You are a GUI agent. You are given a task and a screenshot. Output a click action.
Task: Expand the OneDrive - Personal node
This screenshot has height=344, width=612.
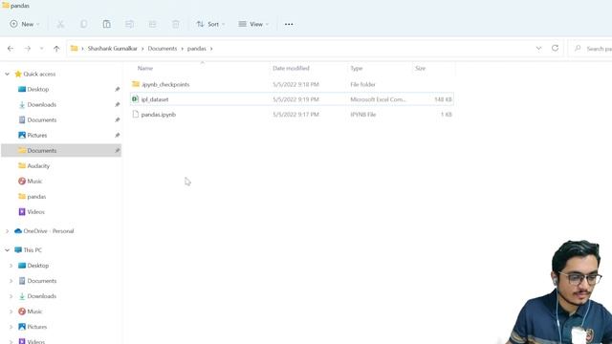(7, 231)
